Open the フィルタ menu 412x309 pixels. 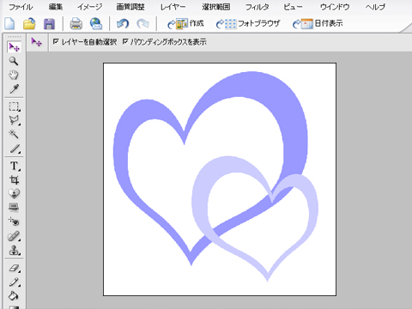click(257, 7)
